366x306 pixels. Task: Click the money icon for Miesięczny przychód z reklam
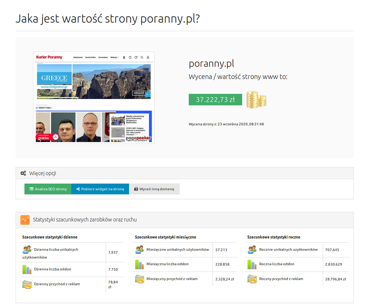[139, 279]
